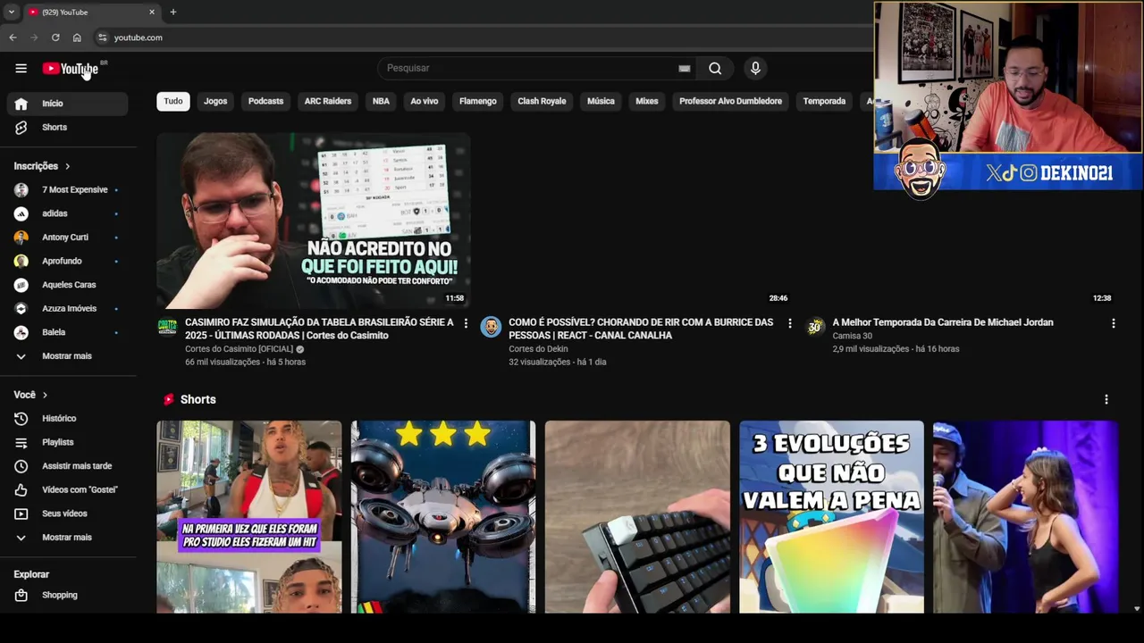Click the Início home icon

(21, 104)
